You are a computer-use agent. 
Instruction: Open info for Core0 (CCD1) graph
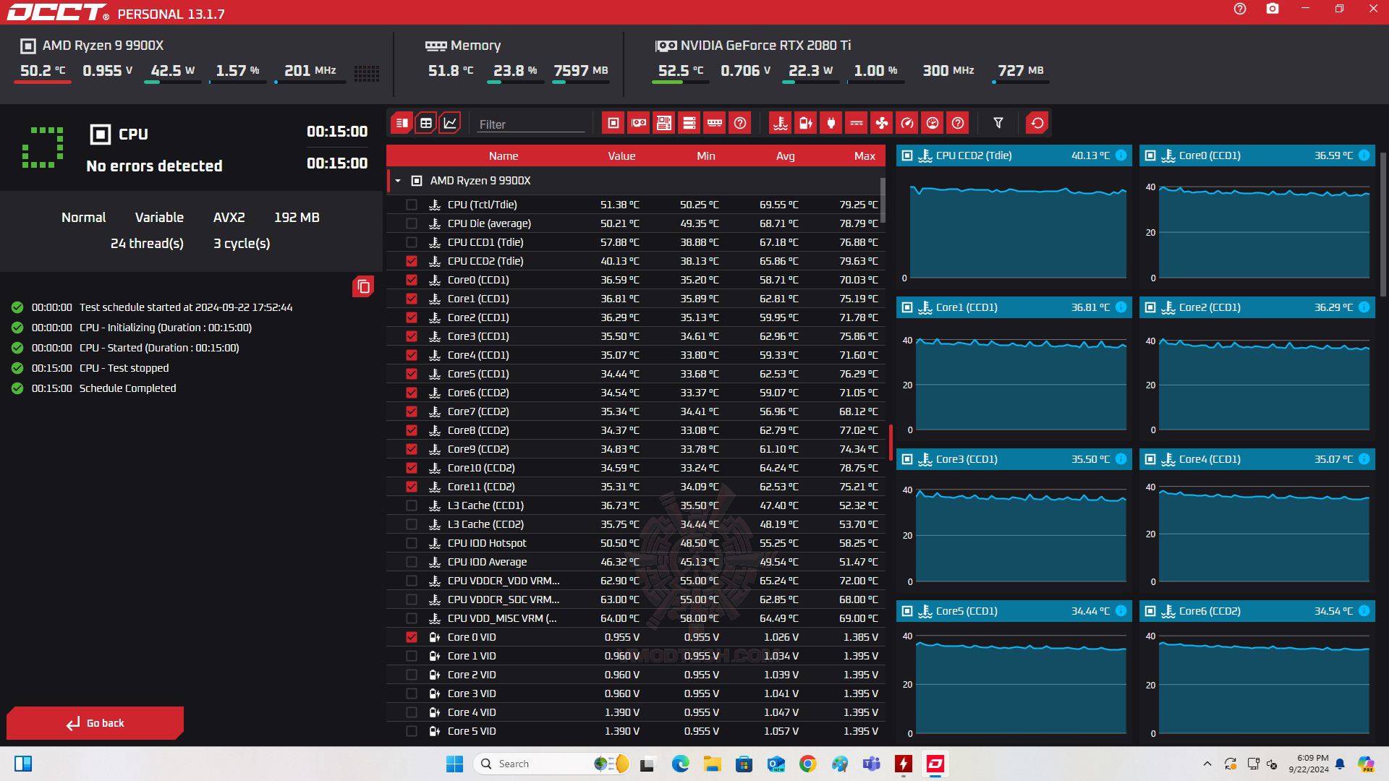click(x=1364, y=155)
